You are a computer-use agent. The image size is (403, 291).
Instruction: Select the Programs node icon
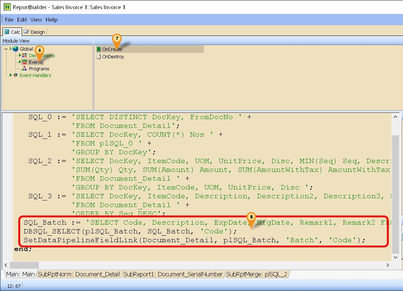click(x=24, y=69)
